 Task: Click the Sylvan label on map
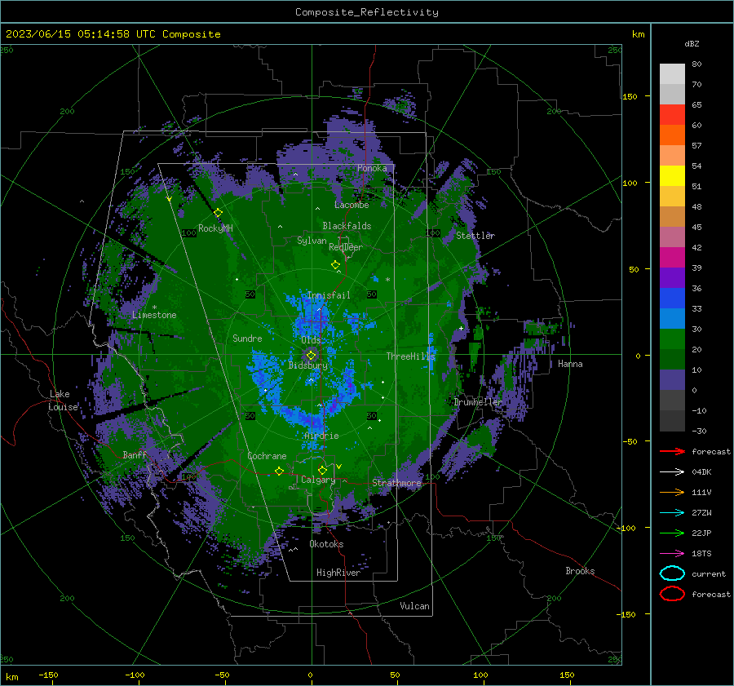point(312,241)
